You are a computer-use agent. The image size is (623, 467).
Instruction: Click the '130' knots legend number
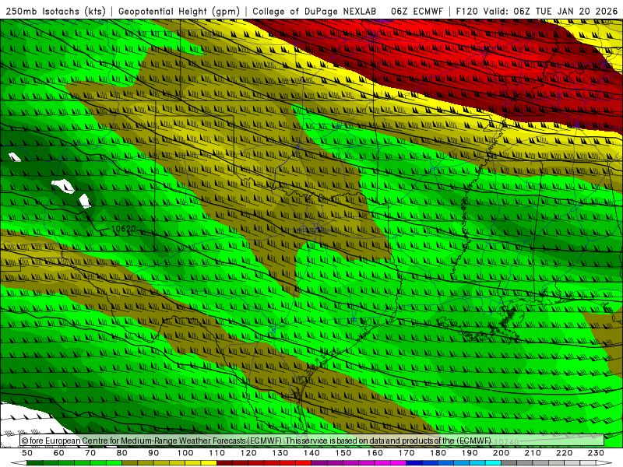pyautogui.click(x=280, y=453)
